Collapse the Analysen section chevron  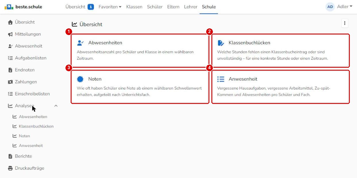point(56,106)
